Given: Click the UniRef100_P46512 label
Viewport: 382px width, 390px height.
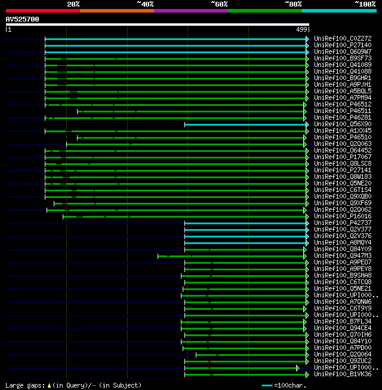Looking at the screenshot, I should (343, 105).
